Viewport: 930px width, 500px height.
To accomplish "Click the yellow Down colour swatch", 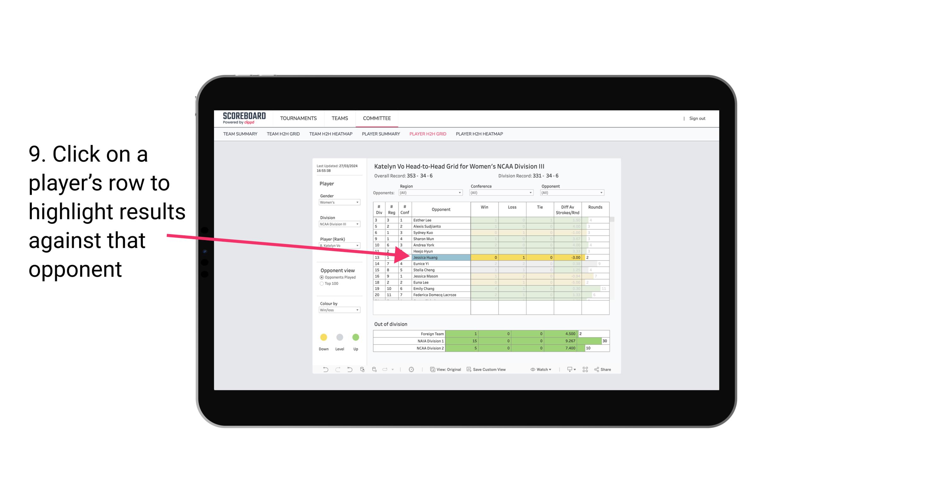I will 323,336.
